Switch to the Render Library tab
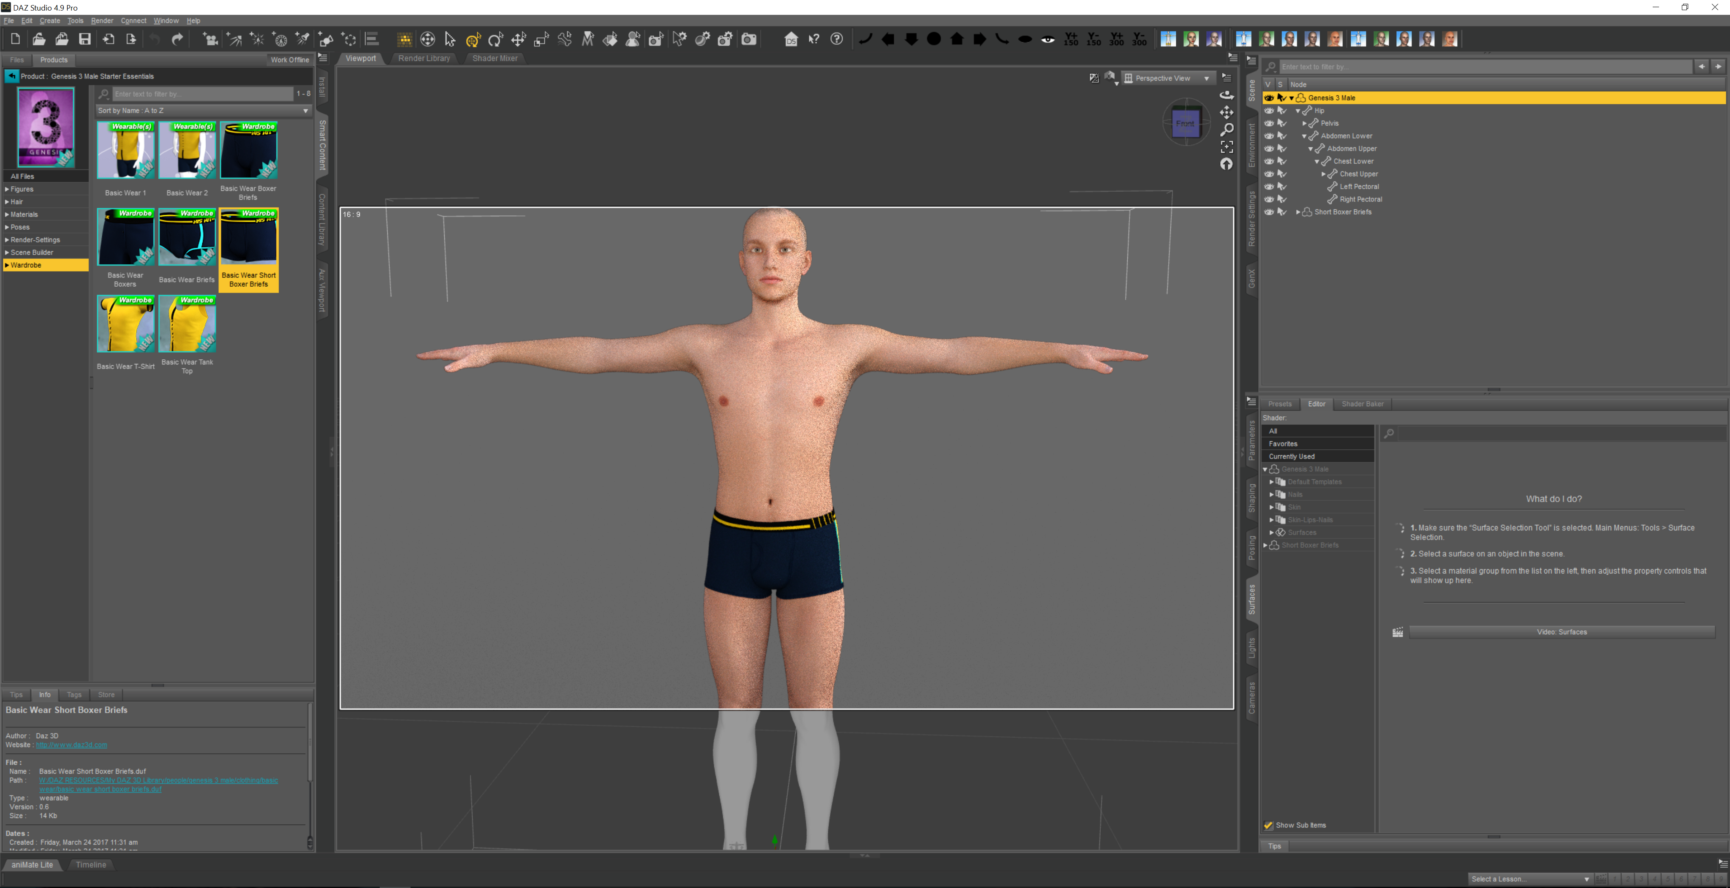The height and width of the screenshot is (888, 1730). (x=424, y=58)
